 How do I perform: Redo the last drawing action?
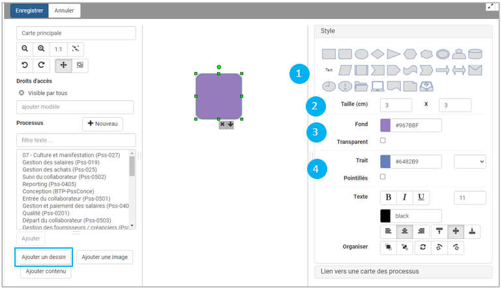(x=41, y=65)
